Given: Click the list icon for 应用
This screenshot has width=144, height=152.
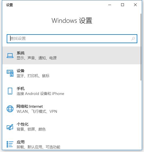Looking at the screenshot, I should pos(10,144).
